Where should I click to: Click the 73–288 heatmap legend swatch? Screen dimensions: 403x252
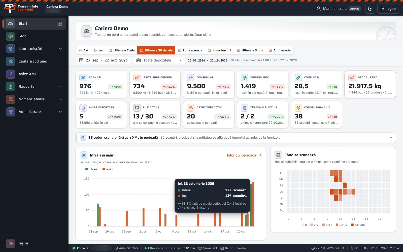[352, 225]
